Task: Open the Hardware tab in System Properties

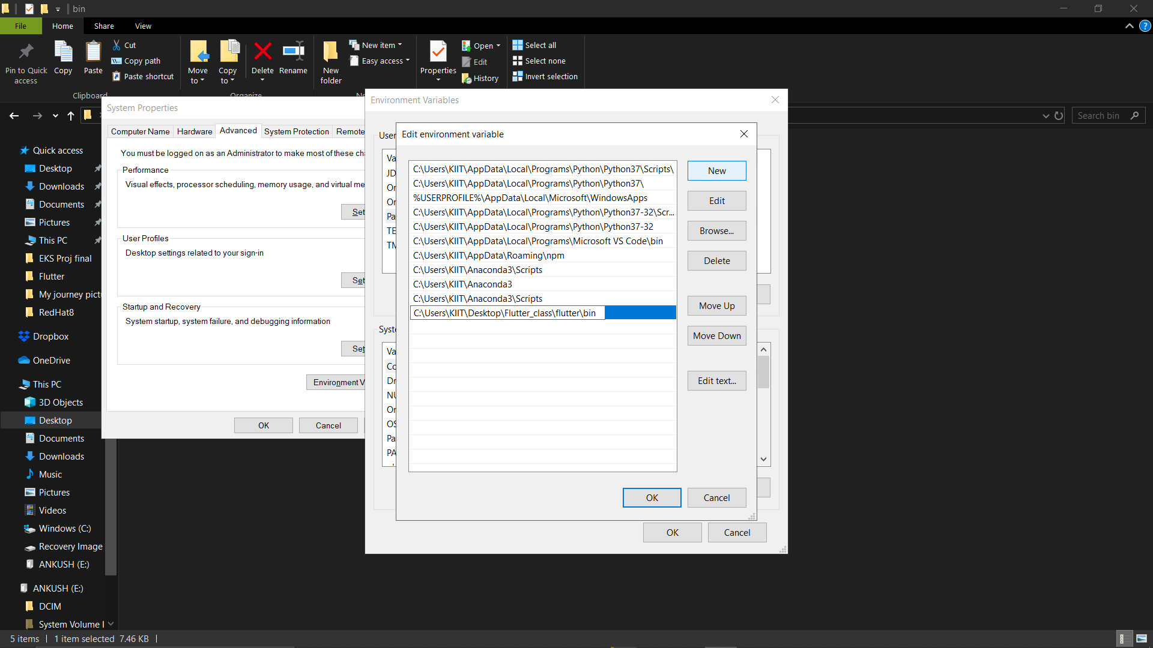Action: pos(194,131)
